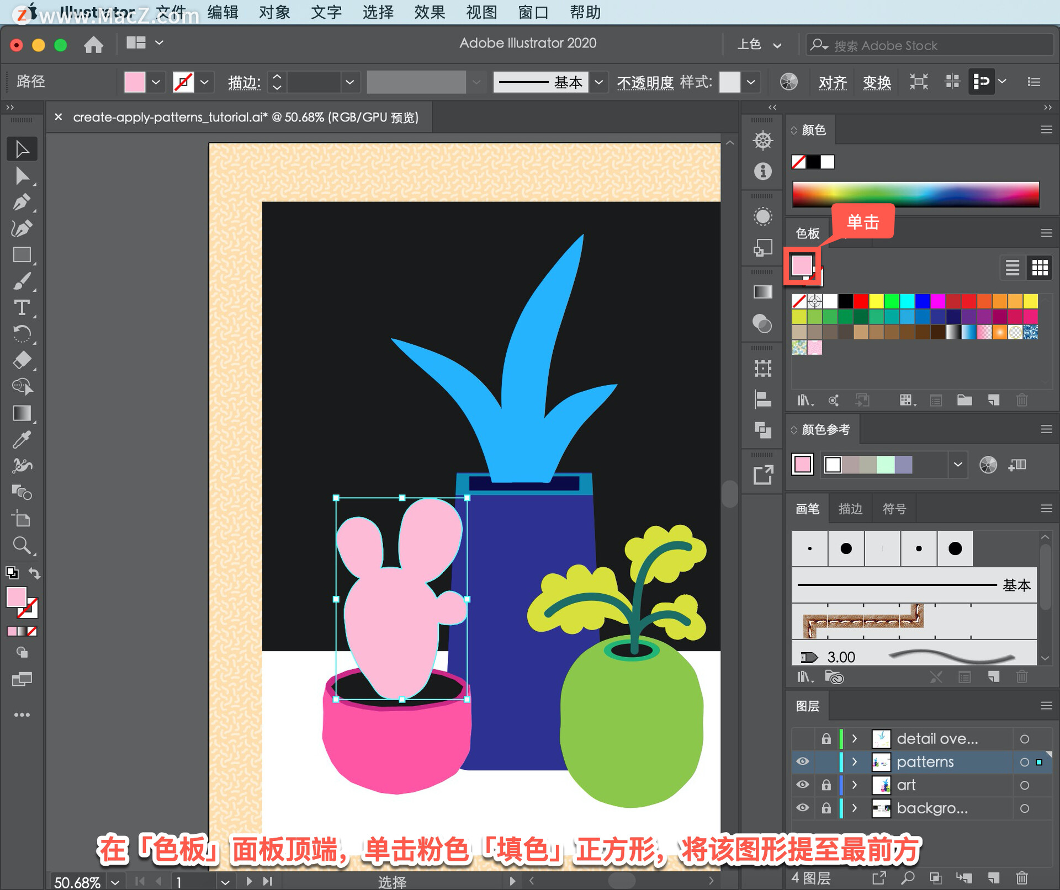1060x890 pixels.
Task: Select the Eyedropper tool
Action: click(x=22, y=439)
